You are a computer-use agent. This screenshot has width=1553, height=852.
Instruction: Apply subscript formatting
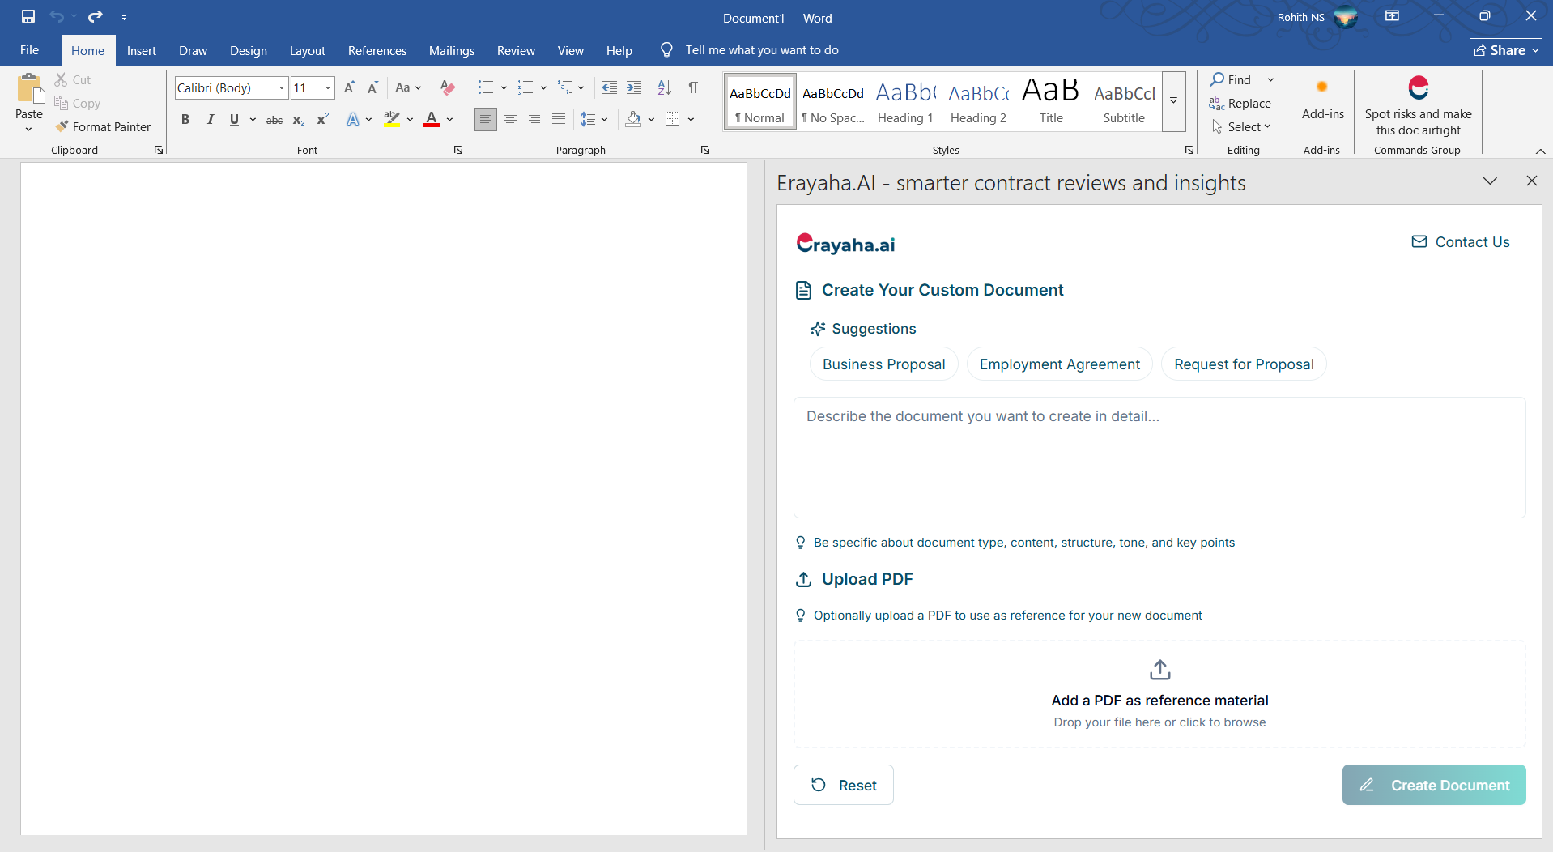pos(299,120)
